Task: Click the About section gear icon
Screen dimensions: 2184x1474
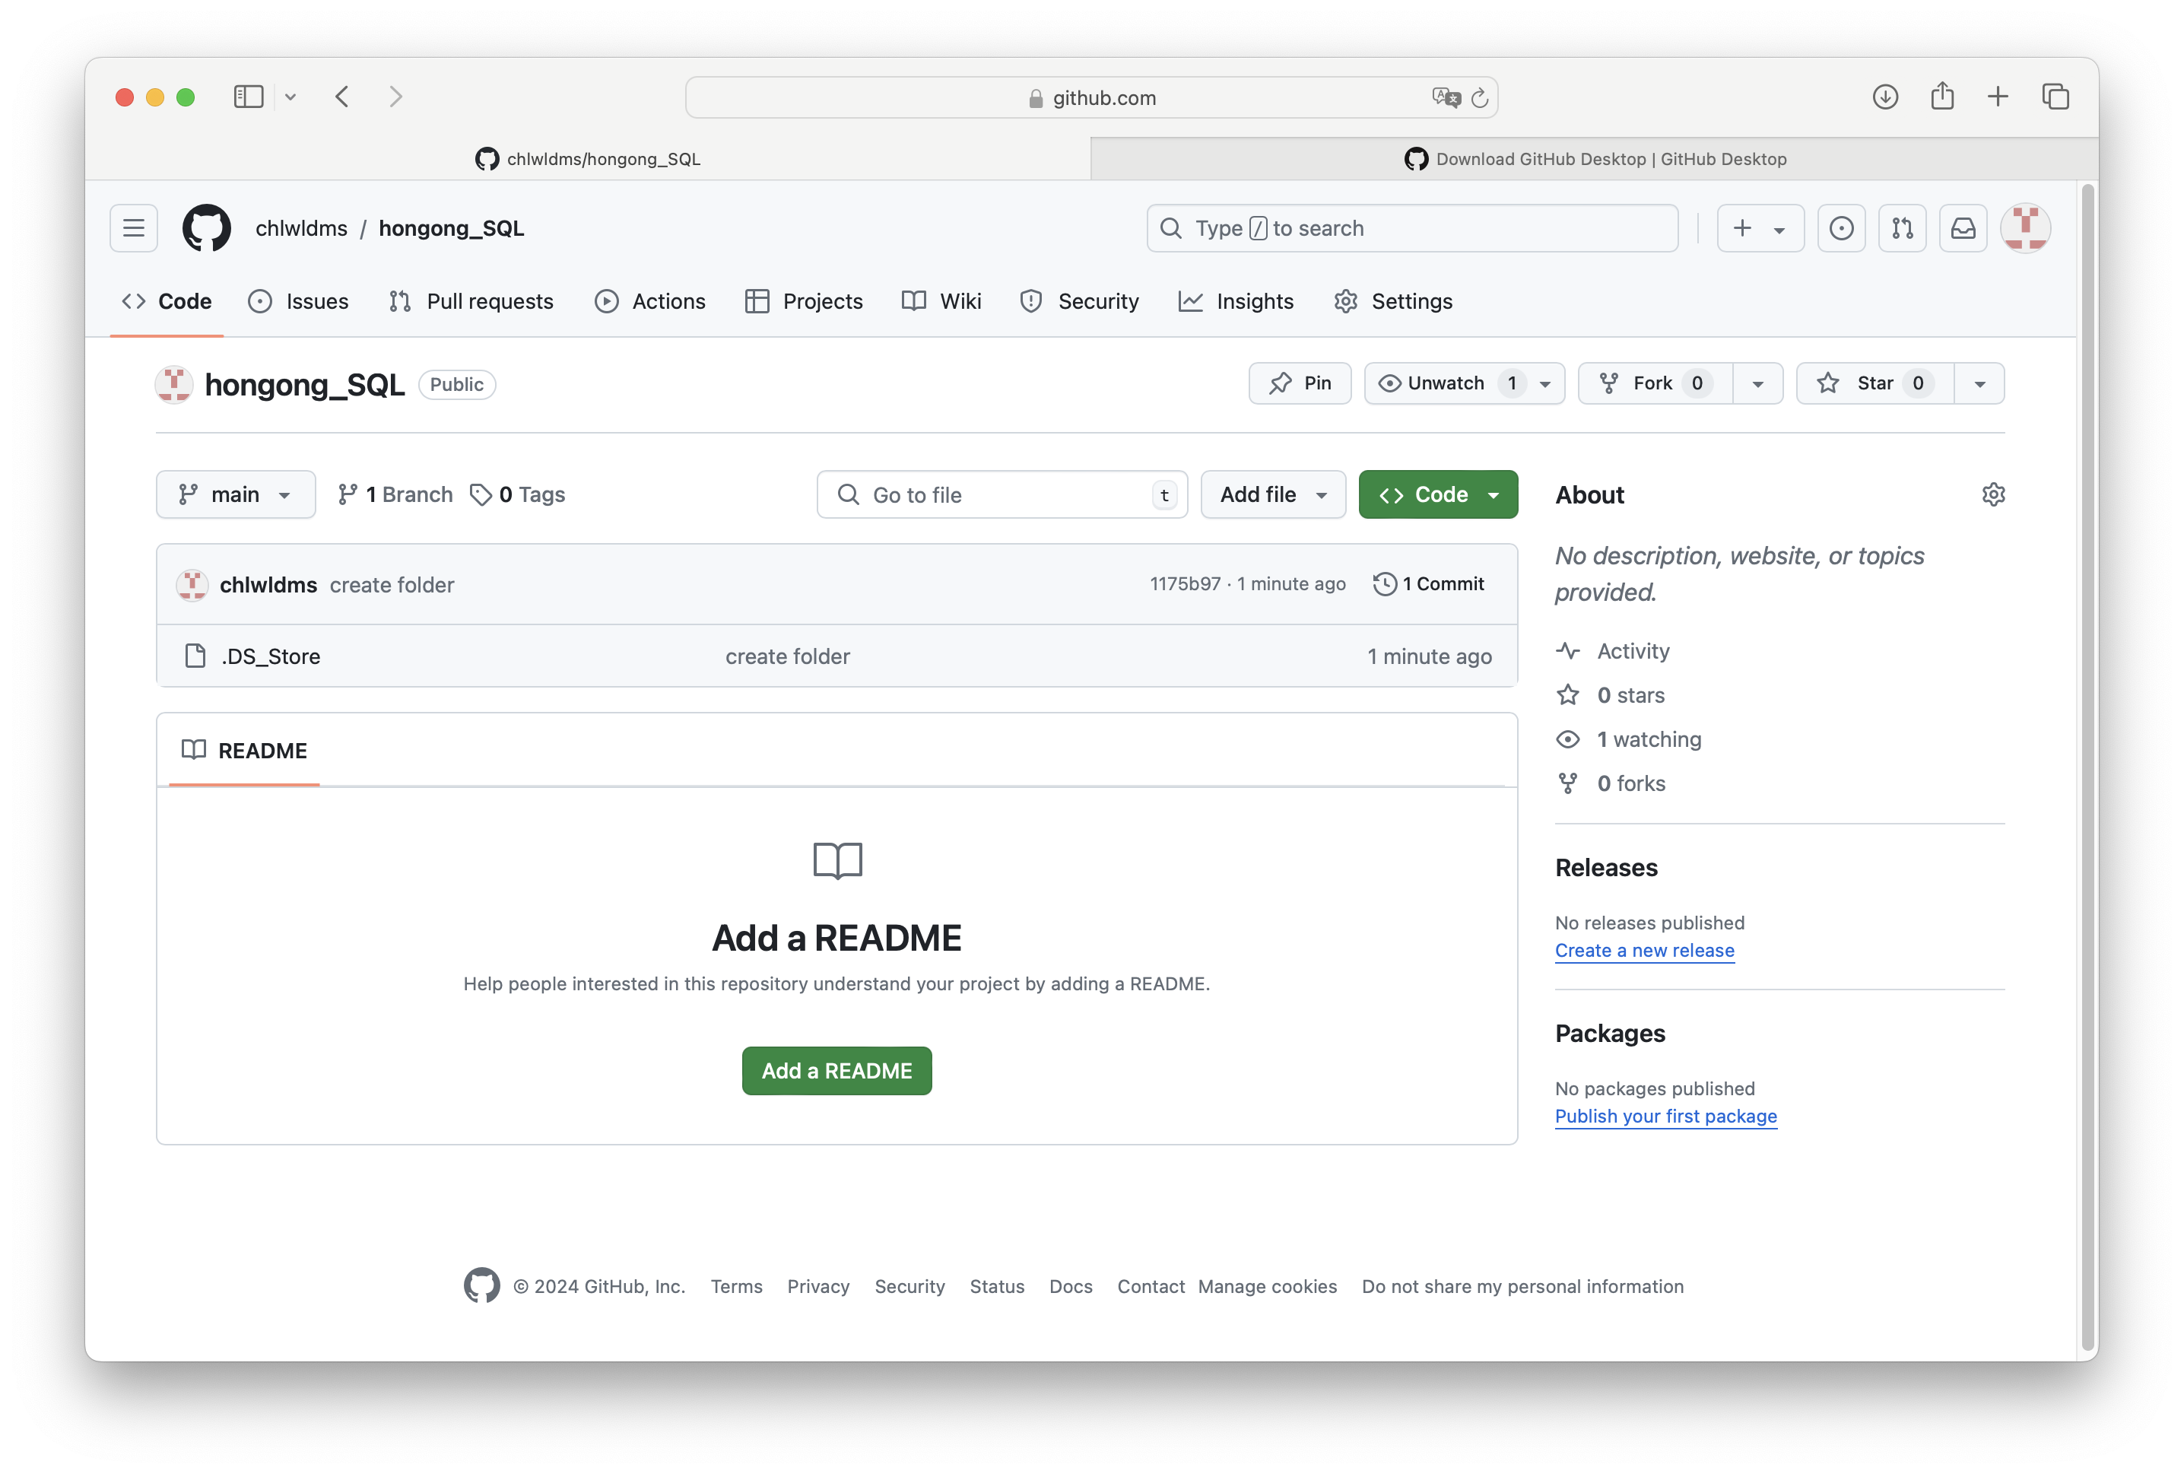Action: pos(1993,494)
